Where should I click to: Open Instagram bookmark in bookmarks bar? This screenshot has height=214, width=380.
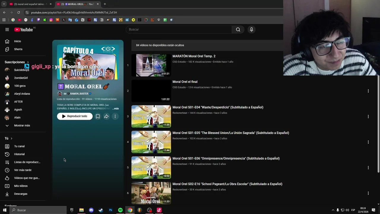(x=51, y=20)
